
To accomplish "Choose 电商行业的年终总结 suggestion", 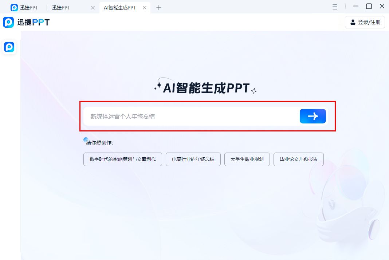I will pyautogui.click(x=193, y=159).
